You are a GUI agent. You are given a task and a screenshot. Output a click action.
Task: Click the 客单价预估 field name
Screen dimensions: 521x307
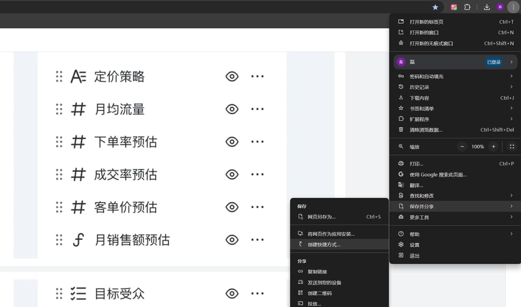[125, 207]
